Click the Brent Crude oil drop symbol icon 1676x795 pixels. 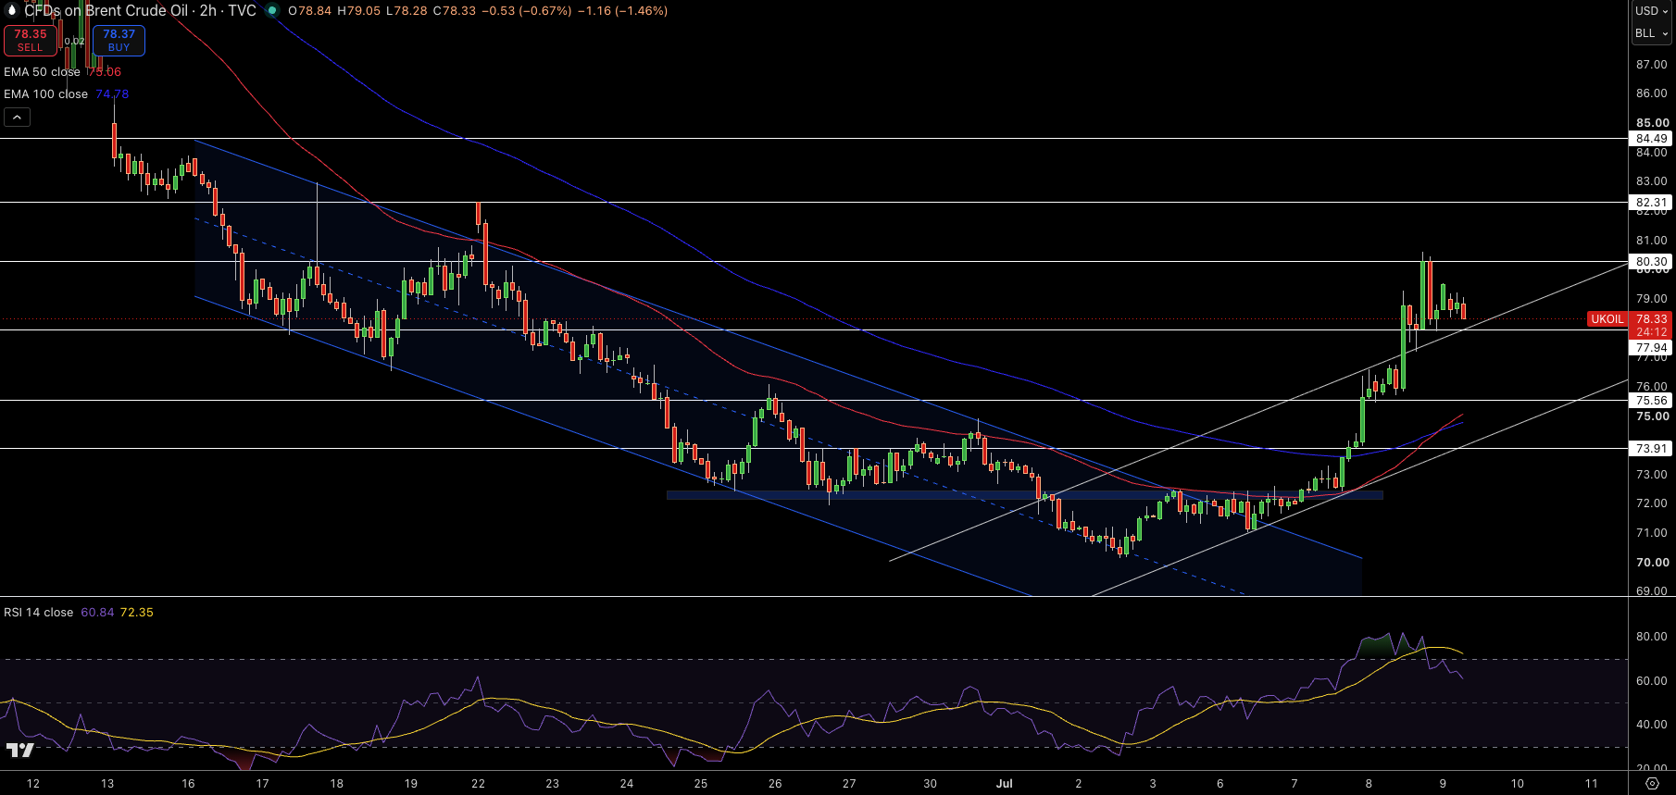pyautogui.click(x=12, y=10)
